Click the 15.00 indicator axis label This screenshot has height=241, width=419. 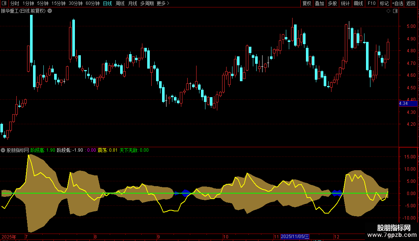(410, 157)
